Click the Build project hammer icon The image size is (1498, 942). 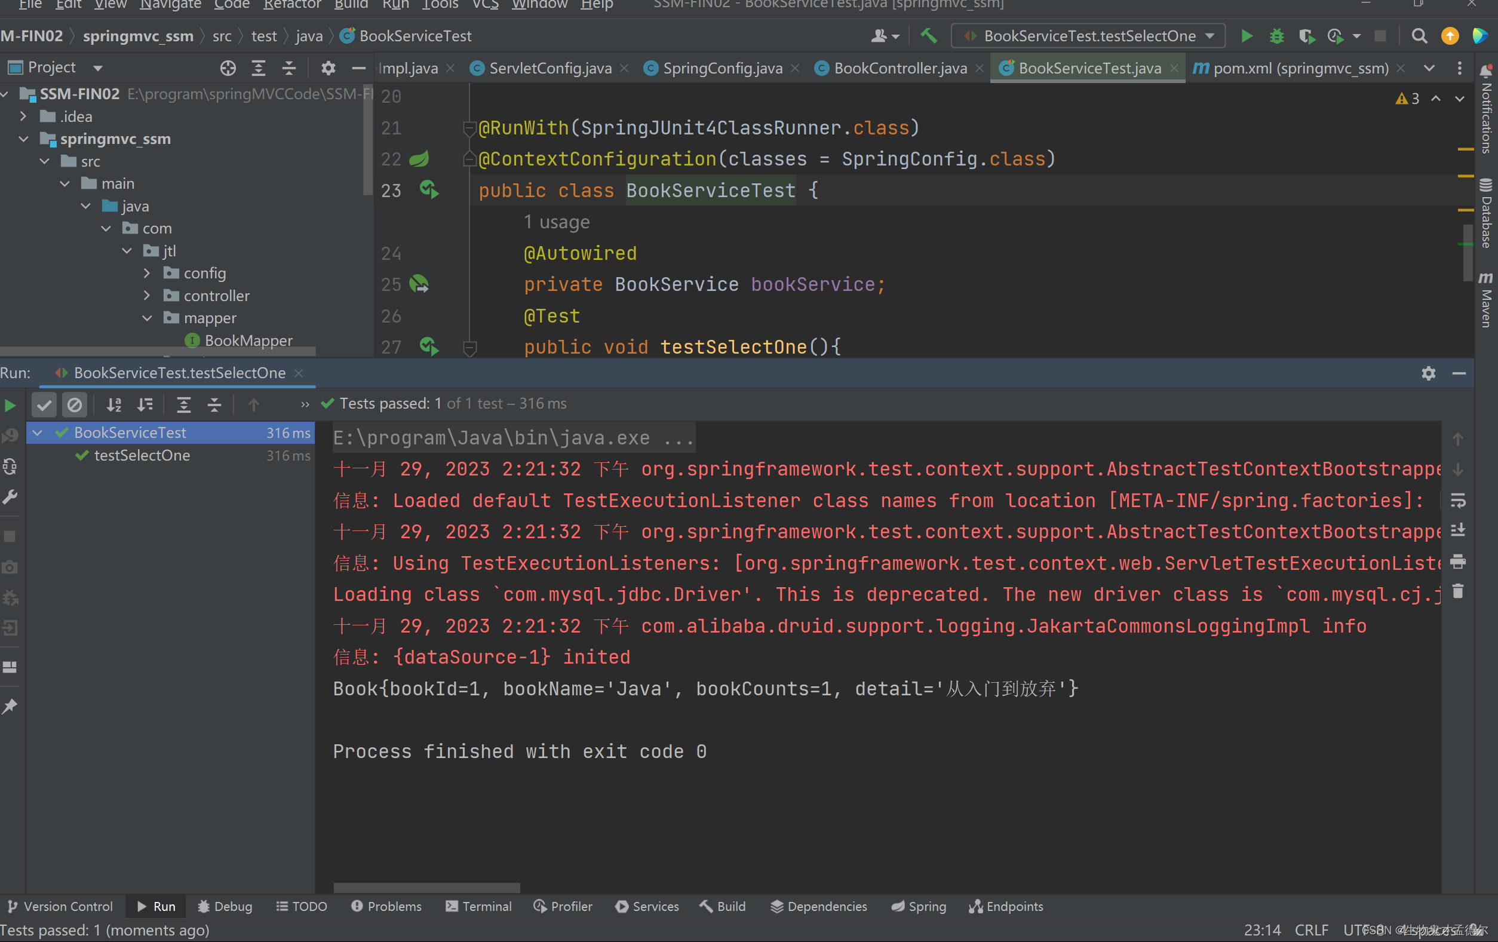coord(928,36)
